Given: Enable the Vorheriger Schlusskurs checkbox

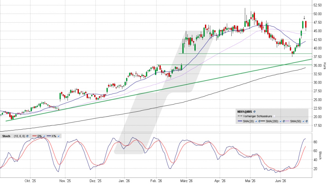Looking at the screenshot, I should [274, 116].
